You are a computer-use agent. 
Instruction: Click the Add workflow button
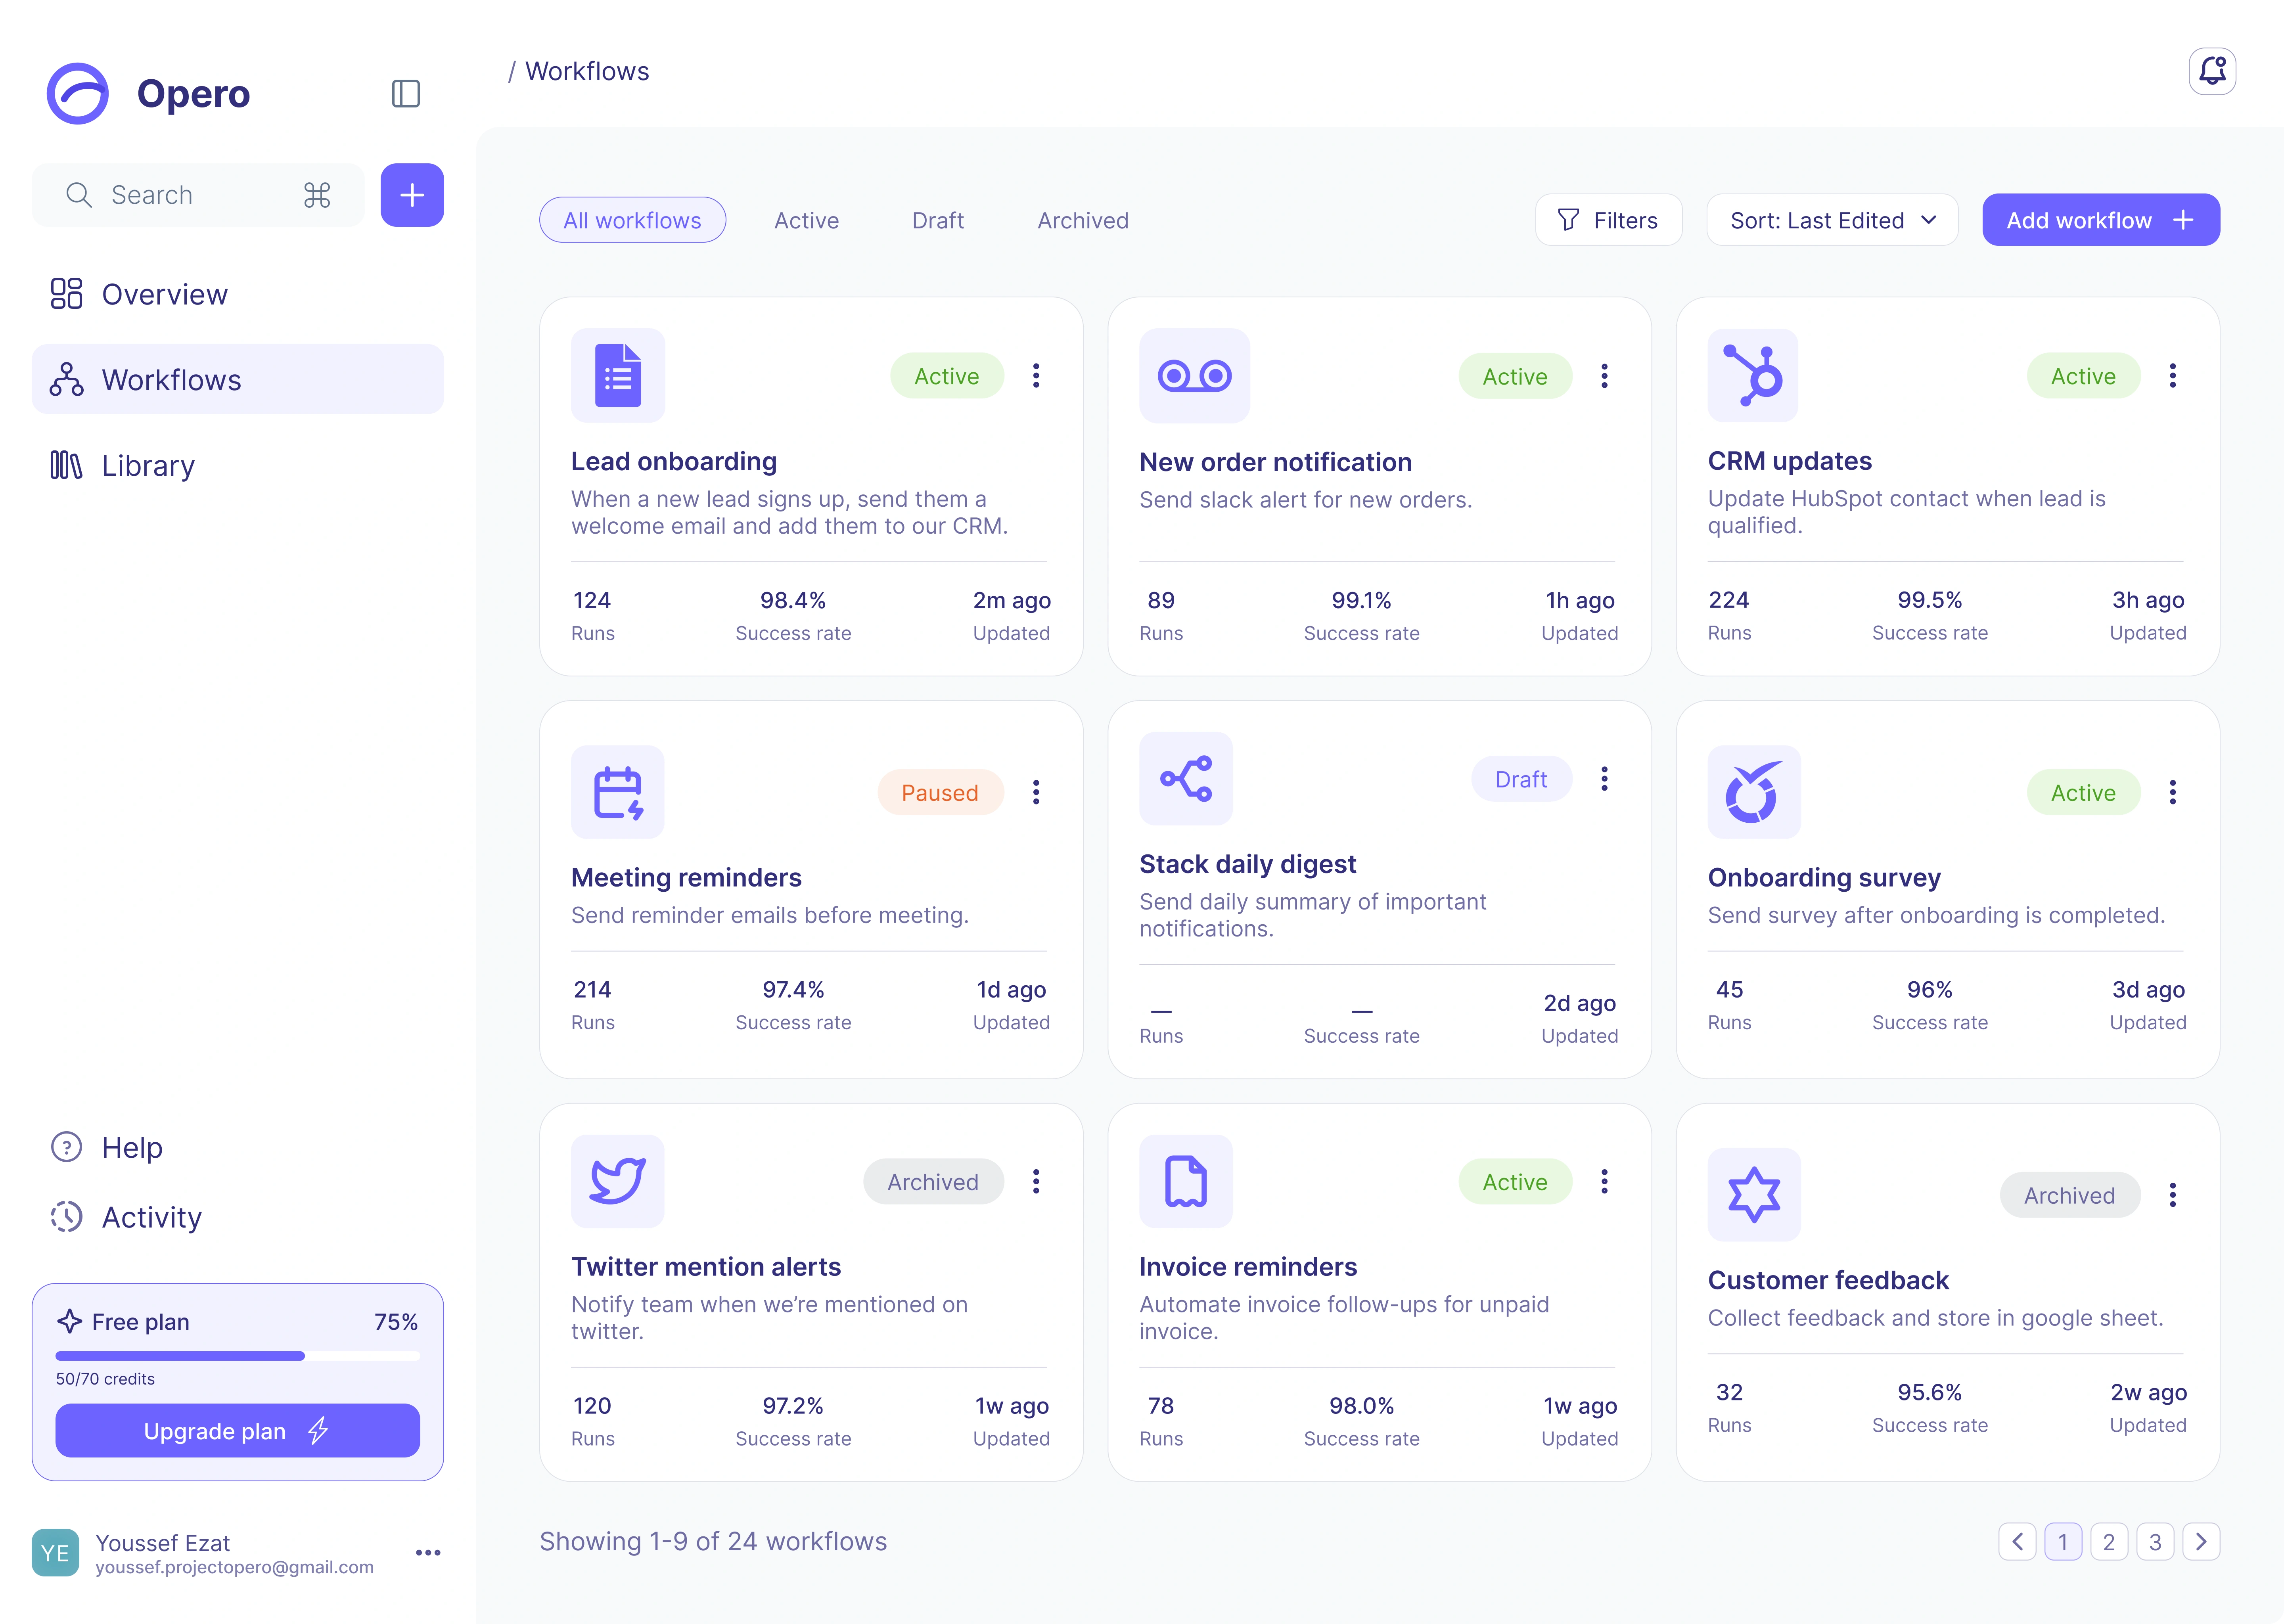2101,220
